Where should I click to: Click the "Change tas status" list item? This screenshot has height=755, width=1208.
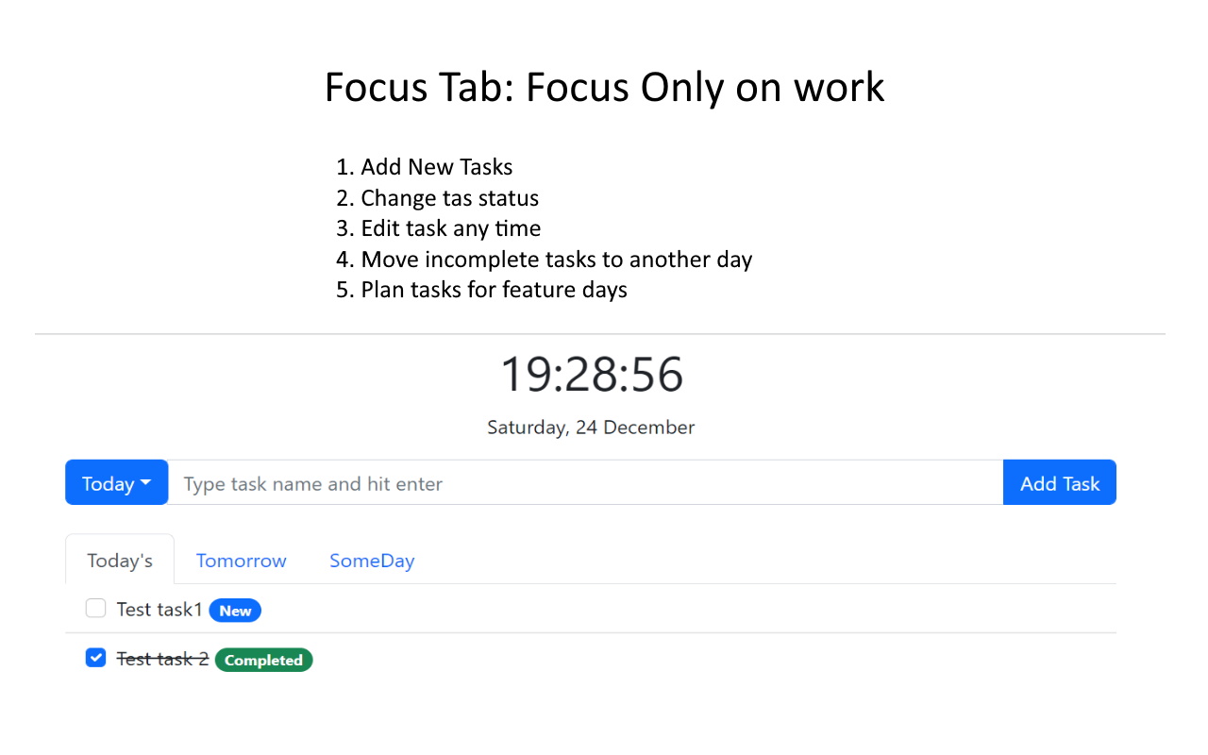tap(449, 198)
